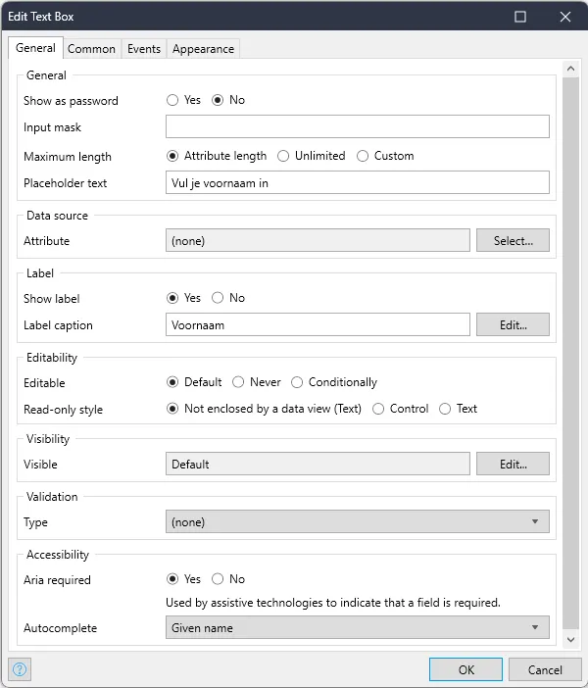
Task: Maximize the Edit Text Box dialog
Action: pos(520,17)
